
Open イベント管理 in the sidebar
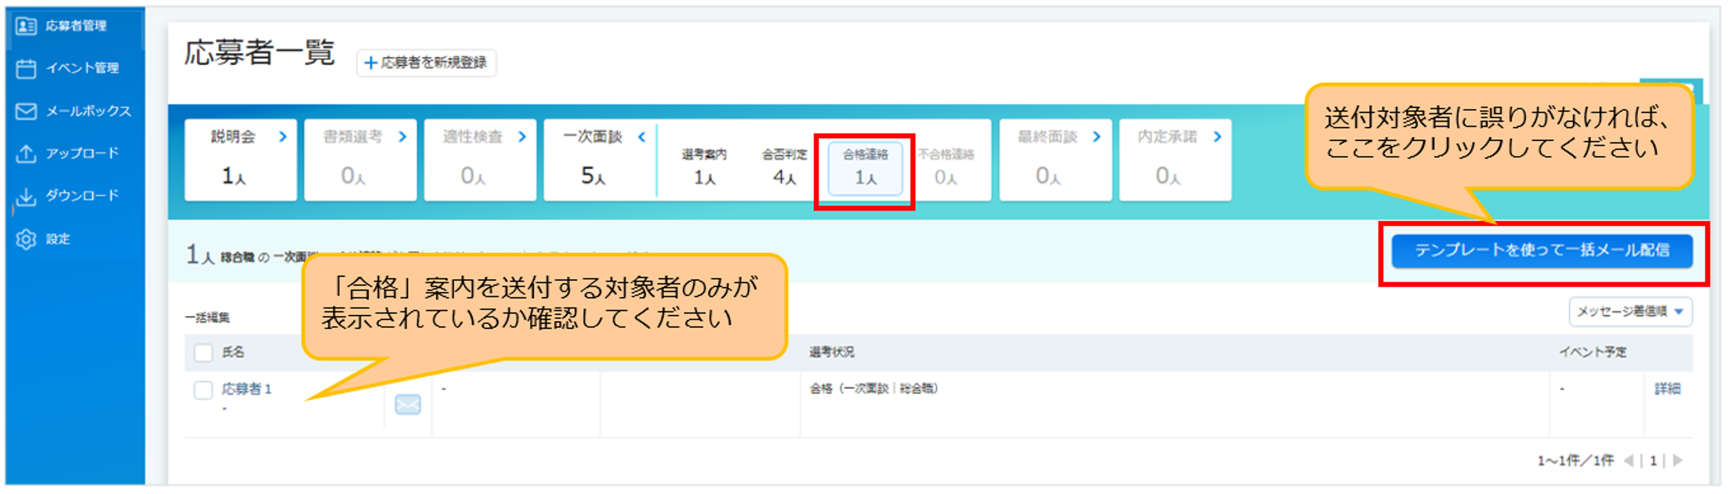(x=75, y=68)
